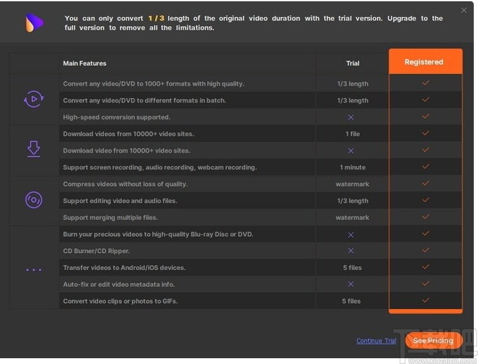Click the X mark for Download video row
The image size is (479, 364).
(x=351, y=151)
